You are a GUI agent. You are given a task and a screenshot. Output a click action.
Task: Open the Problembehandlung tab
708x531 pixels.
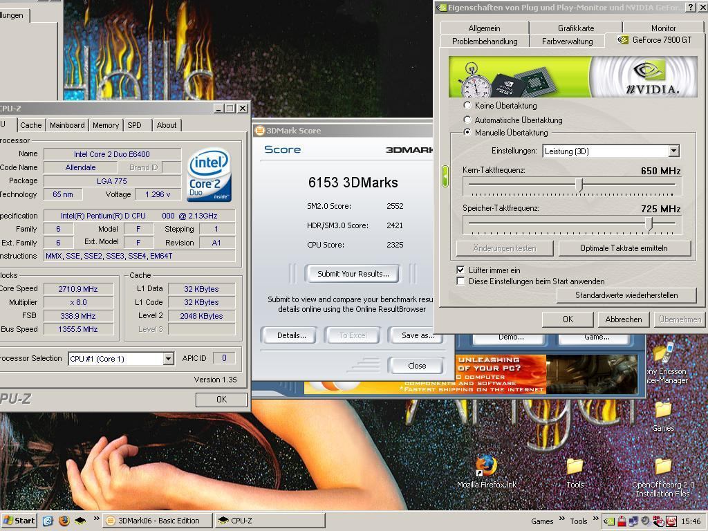coord(485,41)
